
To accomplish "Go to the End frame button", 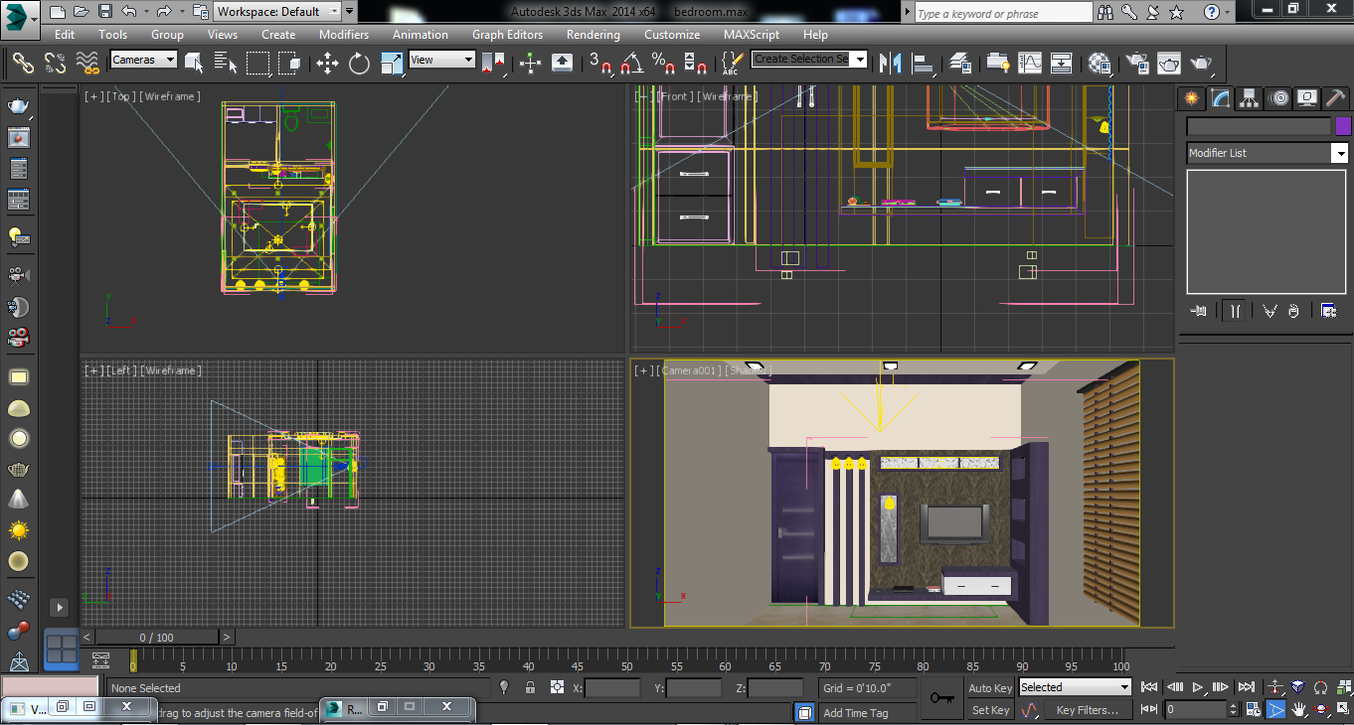I will click(x=1248, y=687).
